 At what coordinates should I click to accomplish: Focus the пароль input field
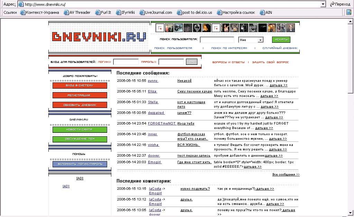click(x=171, y=62)
